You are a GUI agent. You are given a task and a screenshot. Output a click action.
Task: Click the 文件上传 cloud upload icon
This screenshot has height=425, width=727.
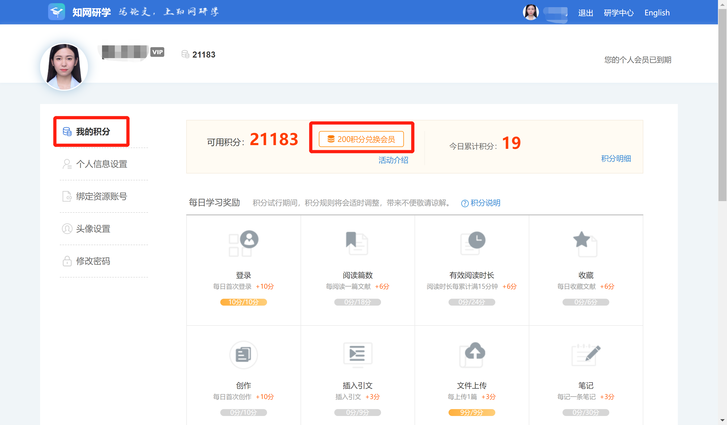click(x=472, y=354)
